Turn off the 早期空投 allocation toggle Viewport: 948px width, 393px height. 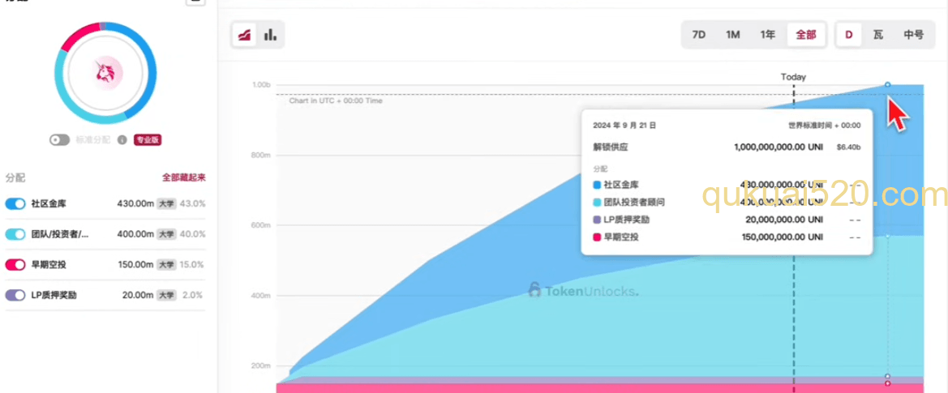tap(15, 264)
